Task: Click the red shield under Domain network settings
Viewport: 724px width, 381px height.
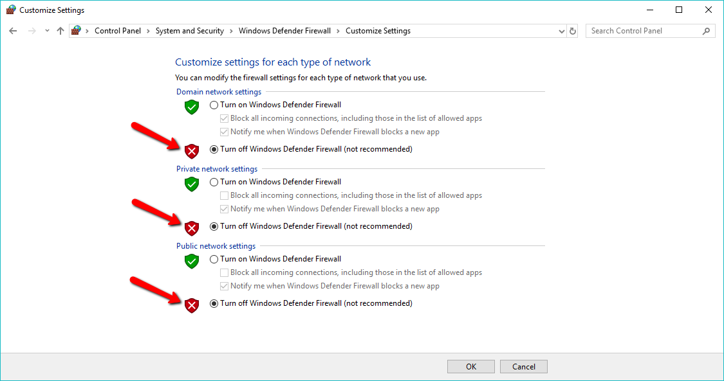Action: click(192, 151)
